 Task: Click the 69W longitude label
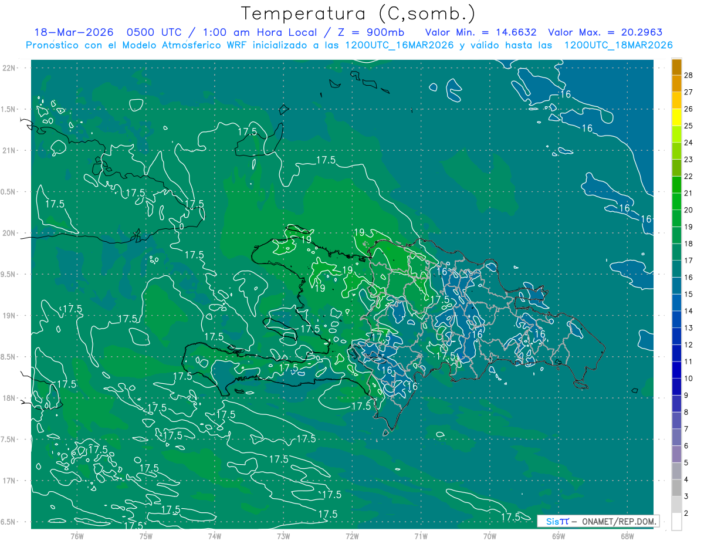pyautogui.click(x=559, y=536)
